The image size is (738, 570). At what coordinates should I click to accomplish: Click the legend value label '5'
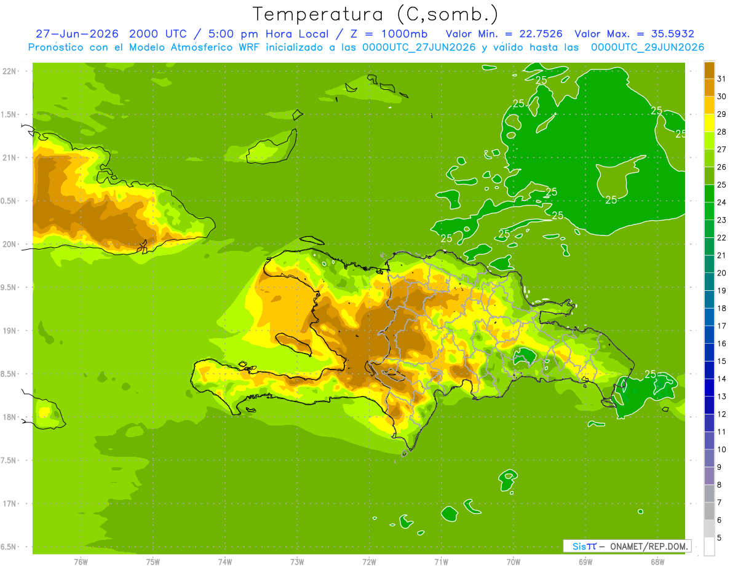(720, 537)
